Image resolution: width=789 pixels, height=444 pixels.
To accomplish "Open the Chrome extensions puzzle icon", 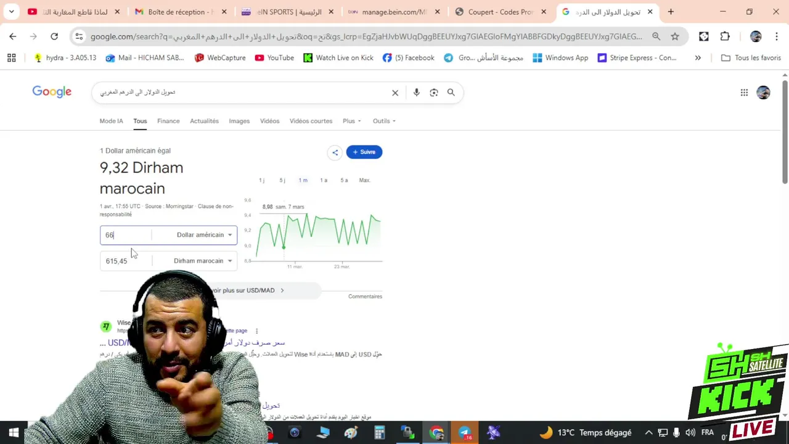I will 725,36.
